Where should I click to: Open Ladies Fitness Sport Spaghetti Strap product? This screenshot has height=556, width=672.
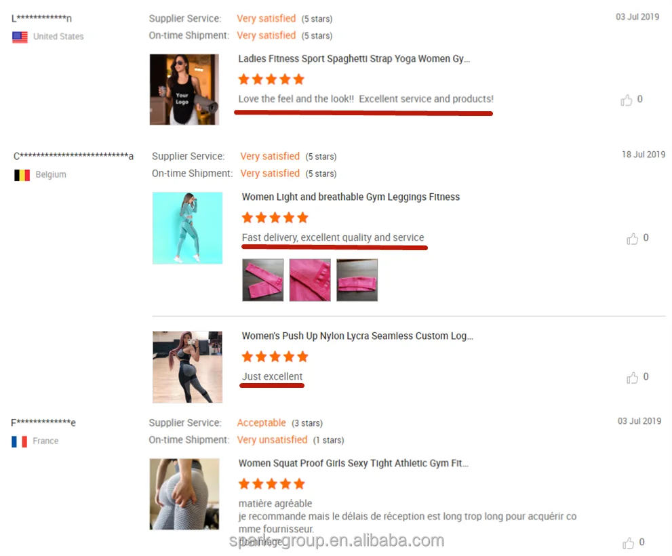click(354, 59)
